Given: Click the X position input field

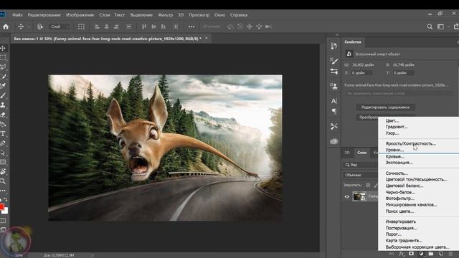Looking at the screenshot, I should (x=361, y=73).
